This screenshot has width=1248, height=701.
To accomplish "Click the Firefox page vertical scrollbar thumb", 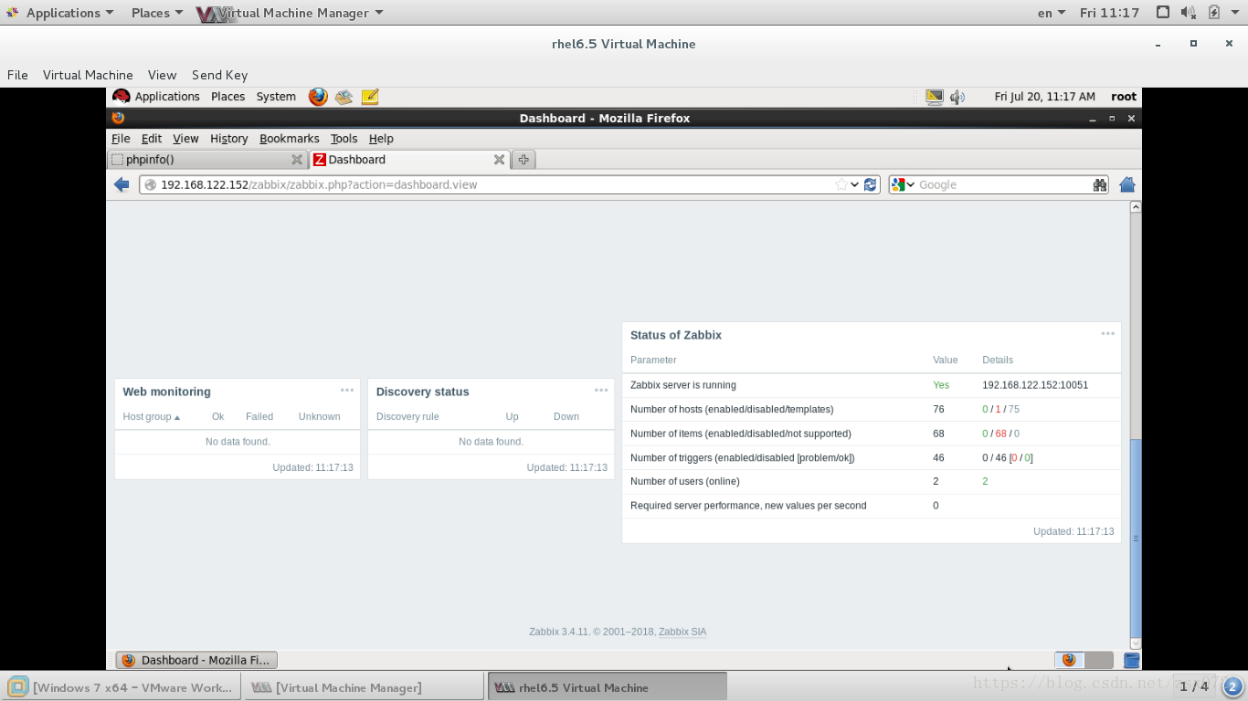I will (1136, 539).
